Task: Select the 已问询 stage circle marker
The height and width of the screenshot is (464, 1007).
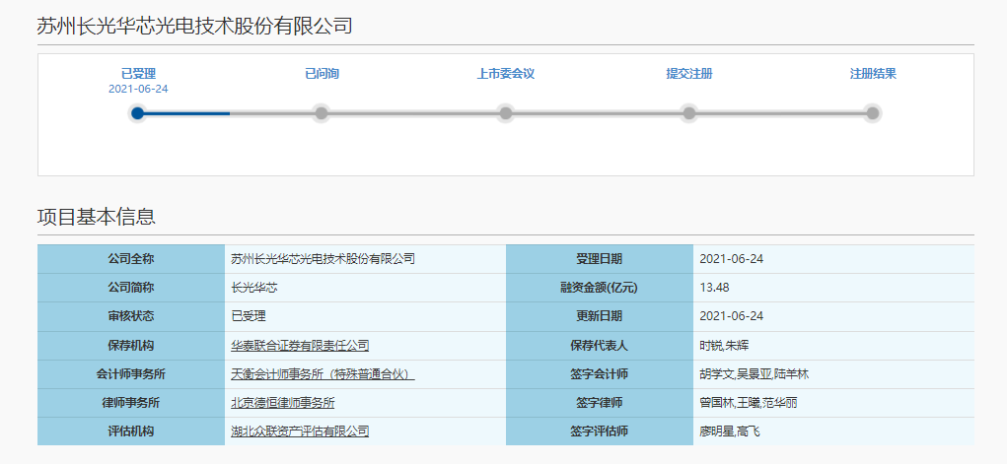Action: (322, 113)
